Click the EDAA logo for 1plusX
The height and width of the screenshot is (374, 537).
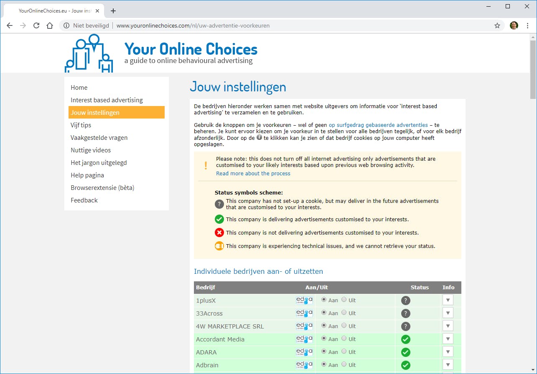[x=304, y=300]
